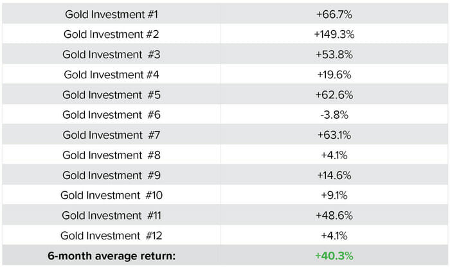
Task: Click the Gold Investment #9 label
Action: 111,175
